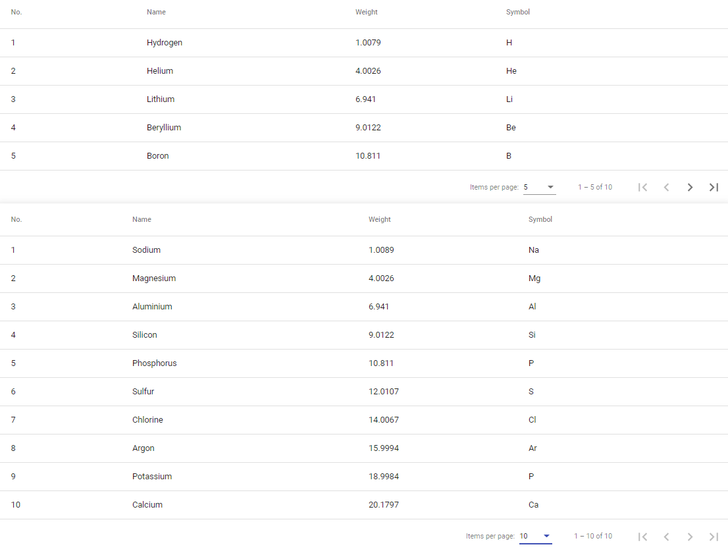Select the Phosphorus row
Viewport: 728px width, 553px height.
coord(364,363)
